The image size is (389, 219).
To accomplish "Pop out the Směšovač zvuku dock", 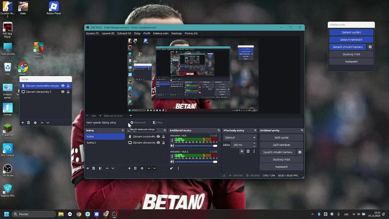I will (219, 130).
